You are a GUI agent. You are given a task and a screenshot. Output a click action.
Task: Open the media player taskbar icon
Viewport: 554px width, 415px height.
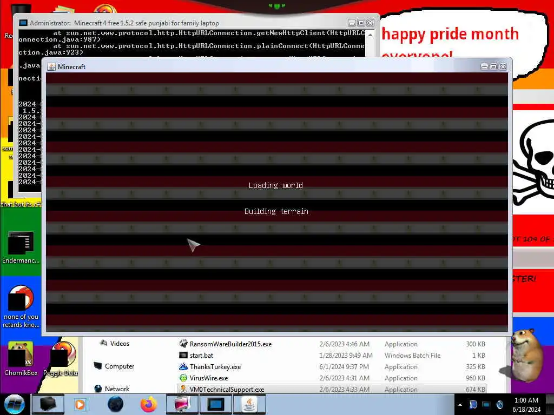tap(80, 404)
